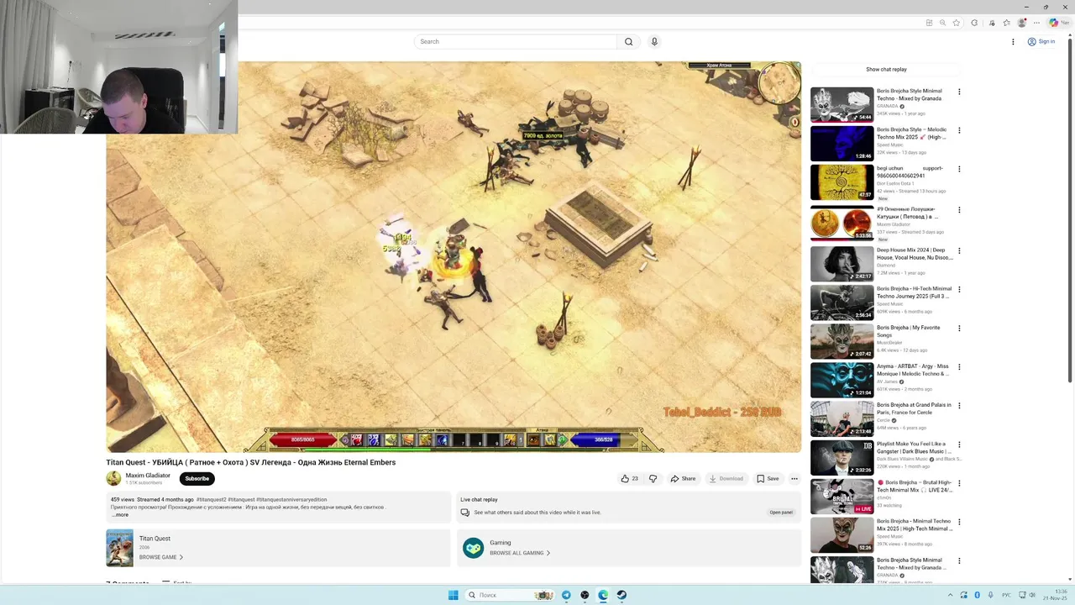1075x605 pixels.
Task: Click the Sign in button
Action: [1041, 41]
